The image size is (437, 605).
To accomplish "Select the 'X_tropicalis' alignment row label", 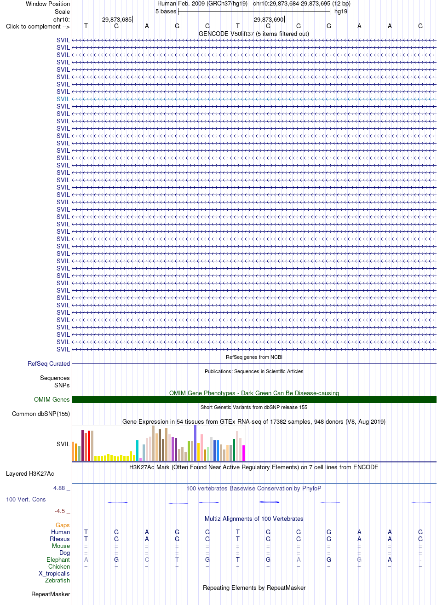I will (54, 573).
